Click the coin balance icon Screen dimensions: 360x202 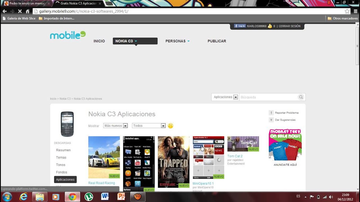[x=270, y=26]
